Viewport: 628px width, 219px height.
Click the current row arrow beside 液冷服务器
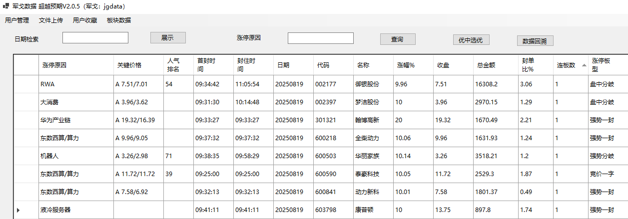coord(18,210)
